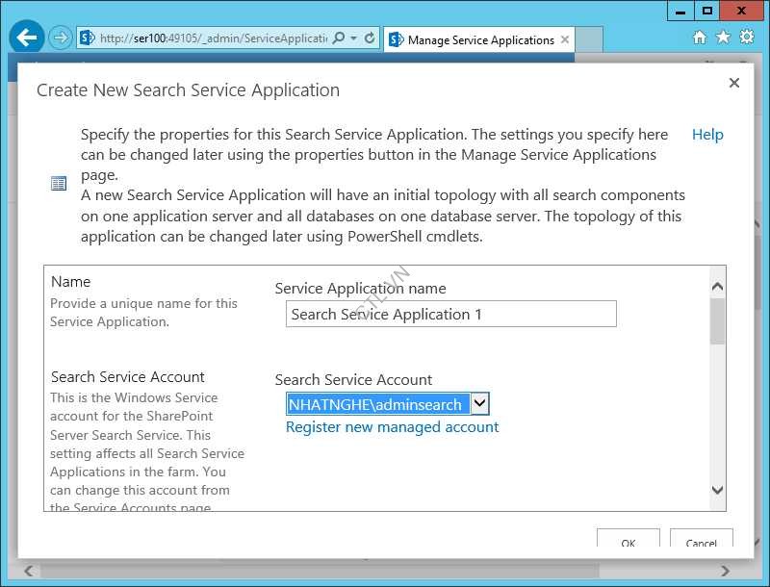Click the dialog scrollbar up arrow
Screen dimensions: 770x587
(717, 286)
